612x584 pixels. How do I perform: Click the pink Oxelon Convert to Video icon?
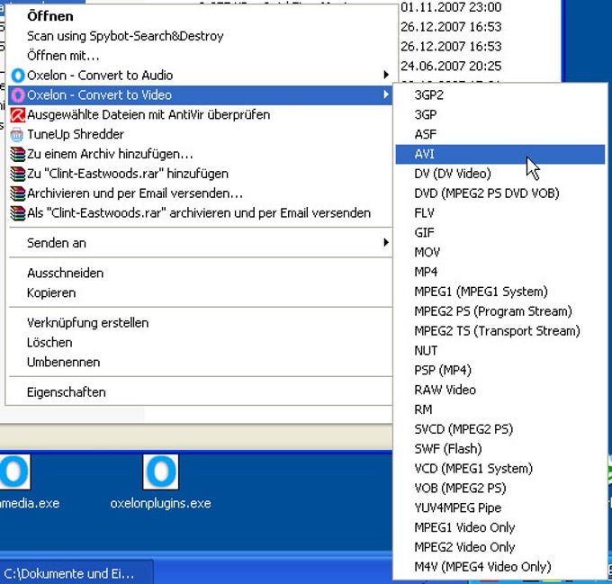(18, 95)
